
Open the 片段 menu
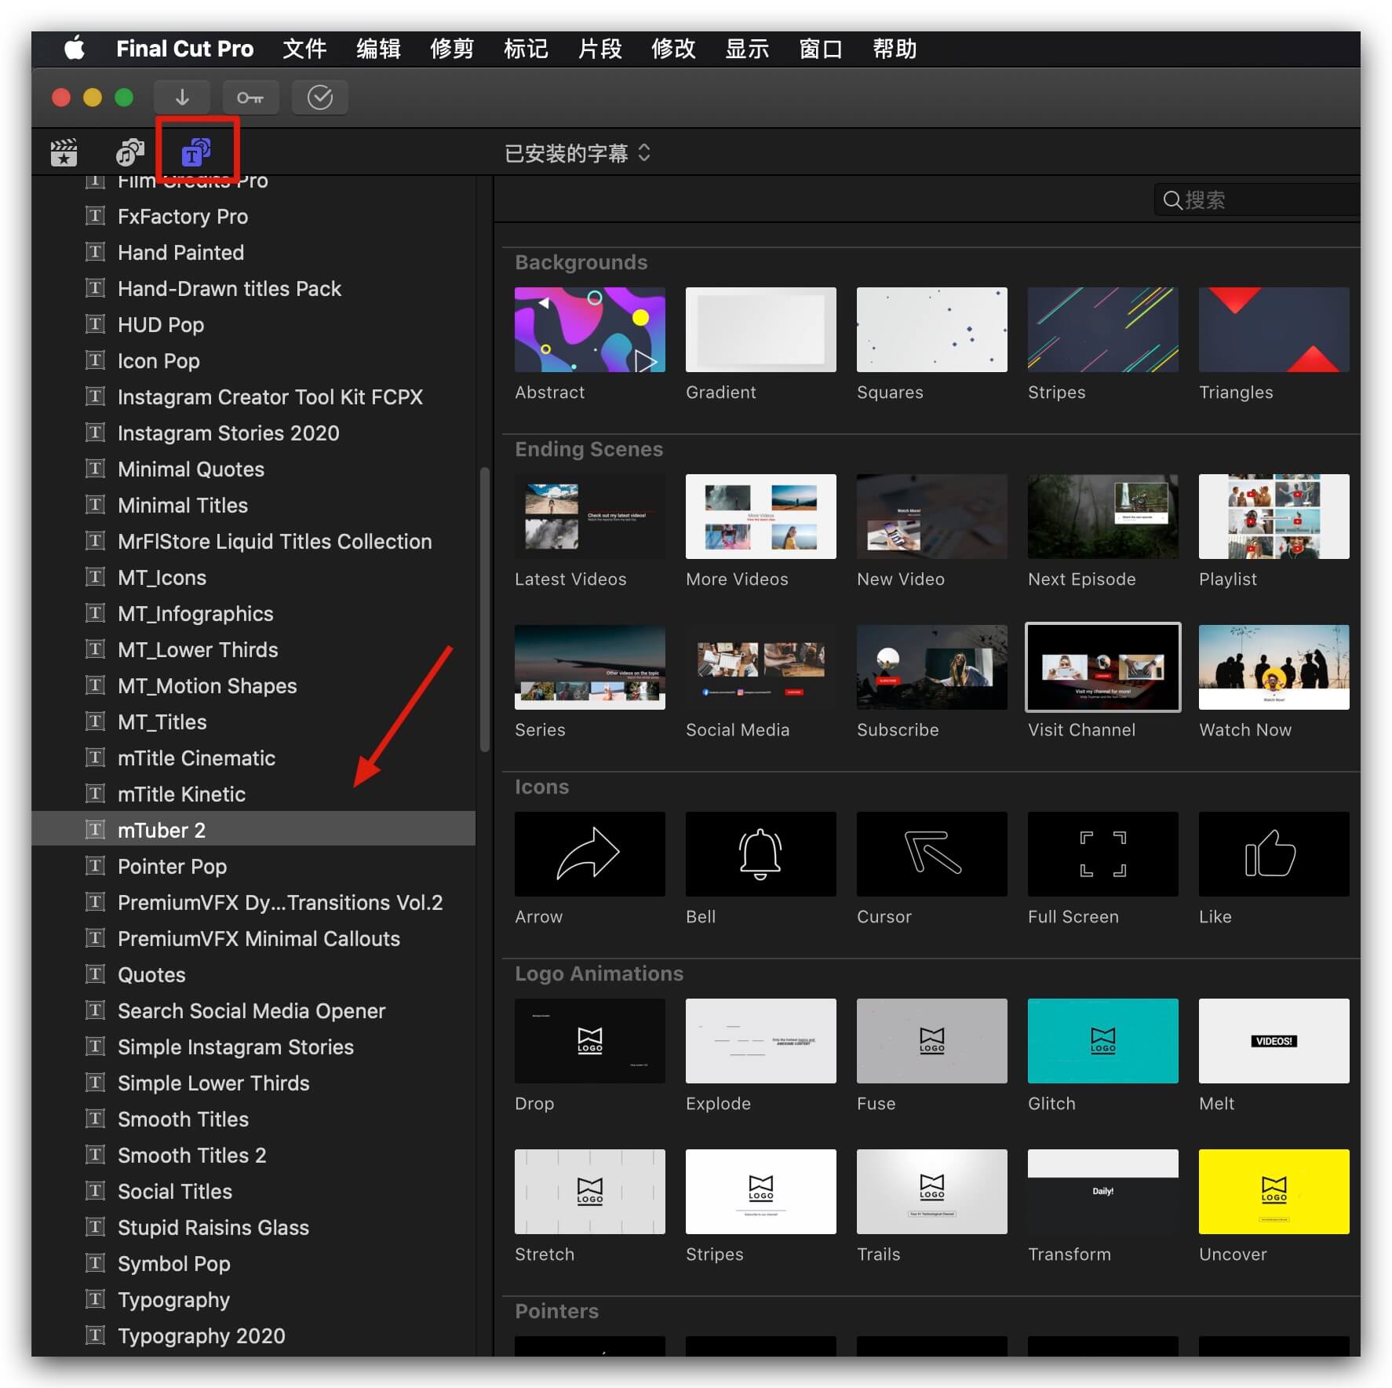[599, 49]
